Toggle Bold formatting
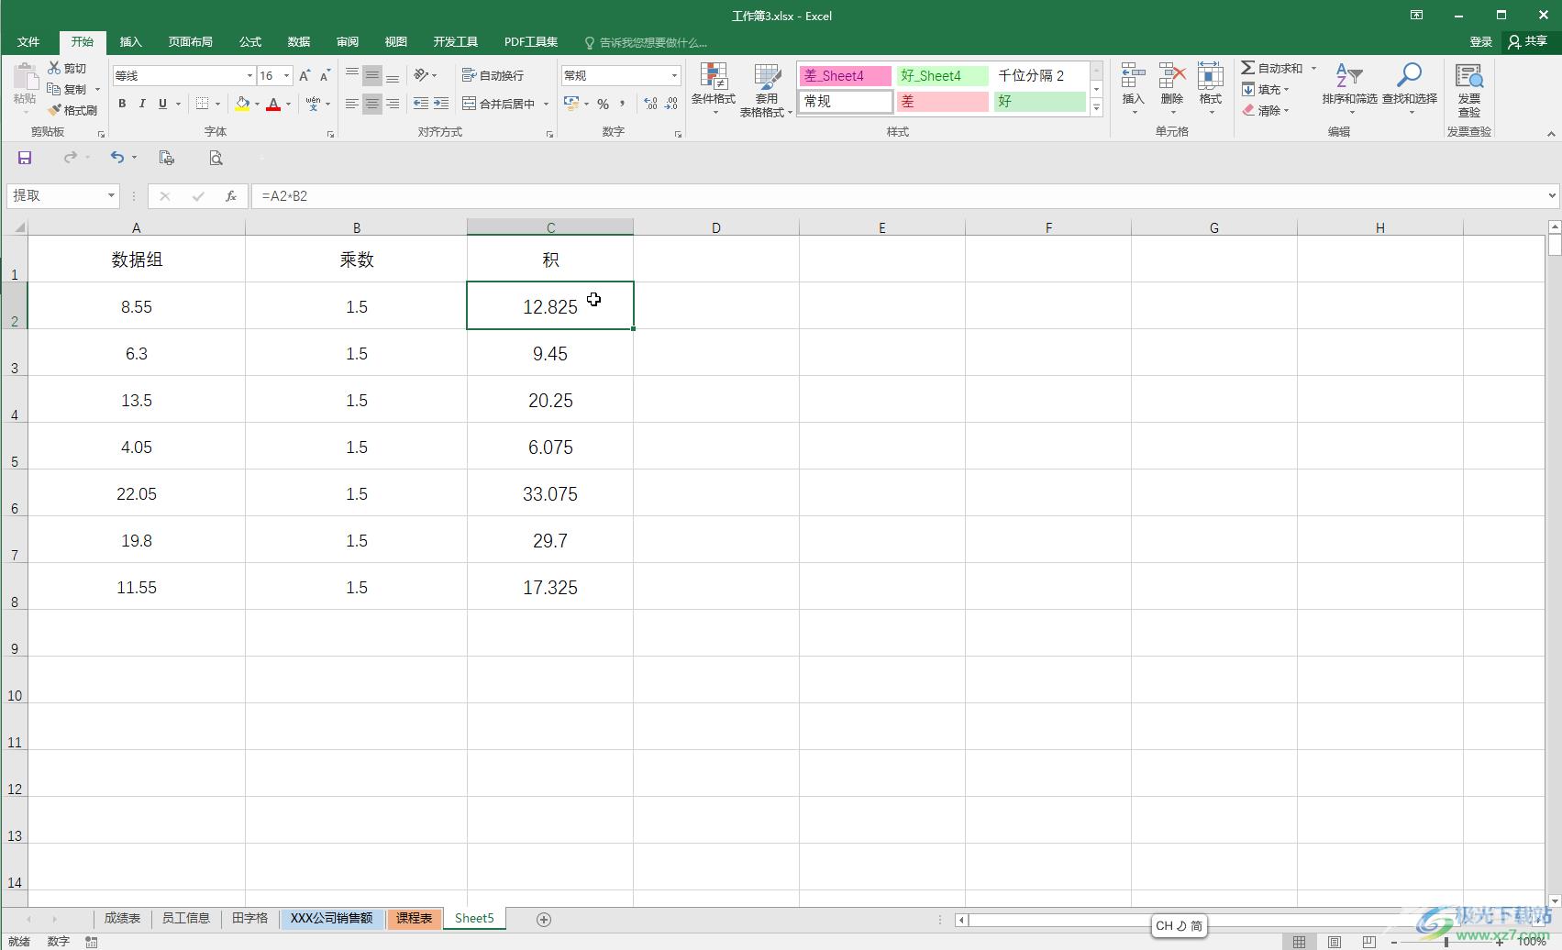Screen dimensions: 1562x950 pyautogui.click(x=122, y=104)
